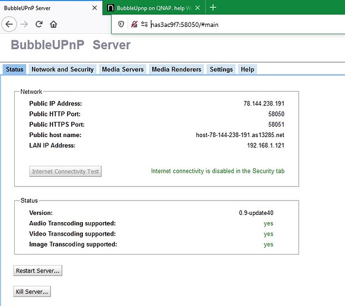Click the HTTP port value 58050
Screen dimensions: 345x306
pos(276,114)
